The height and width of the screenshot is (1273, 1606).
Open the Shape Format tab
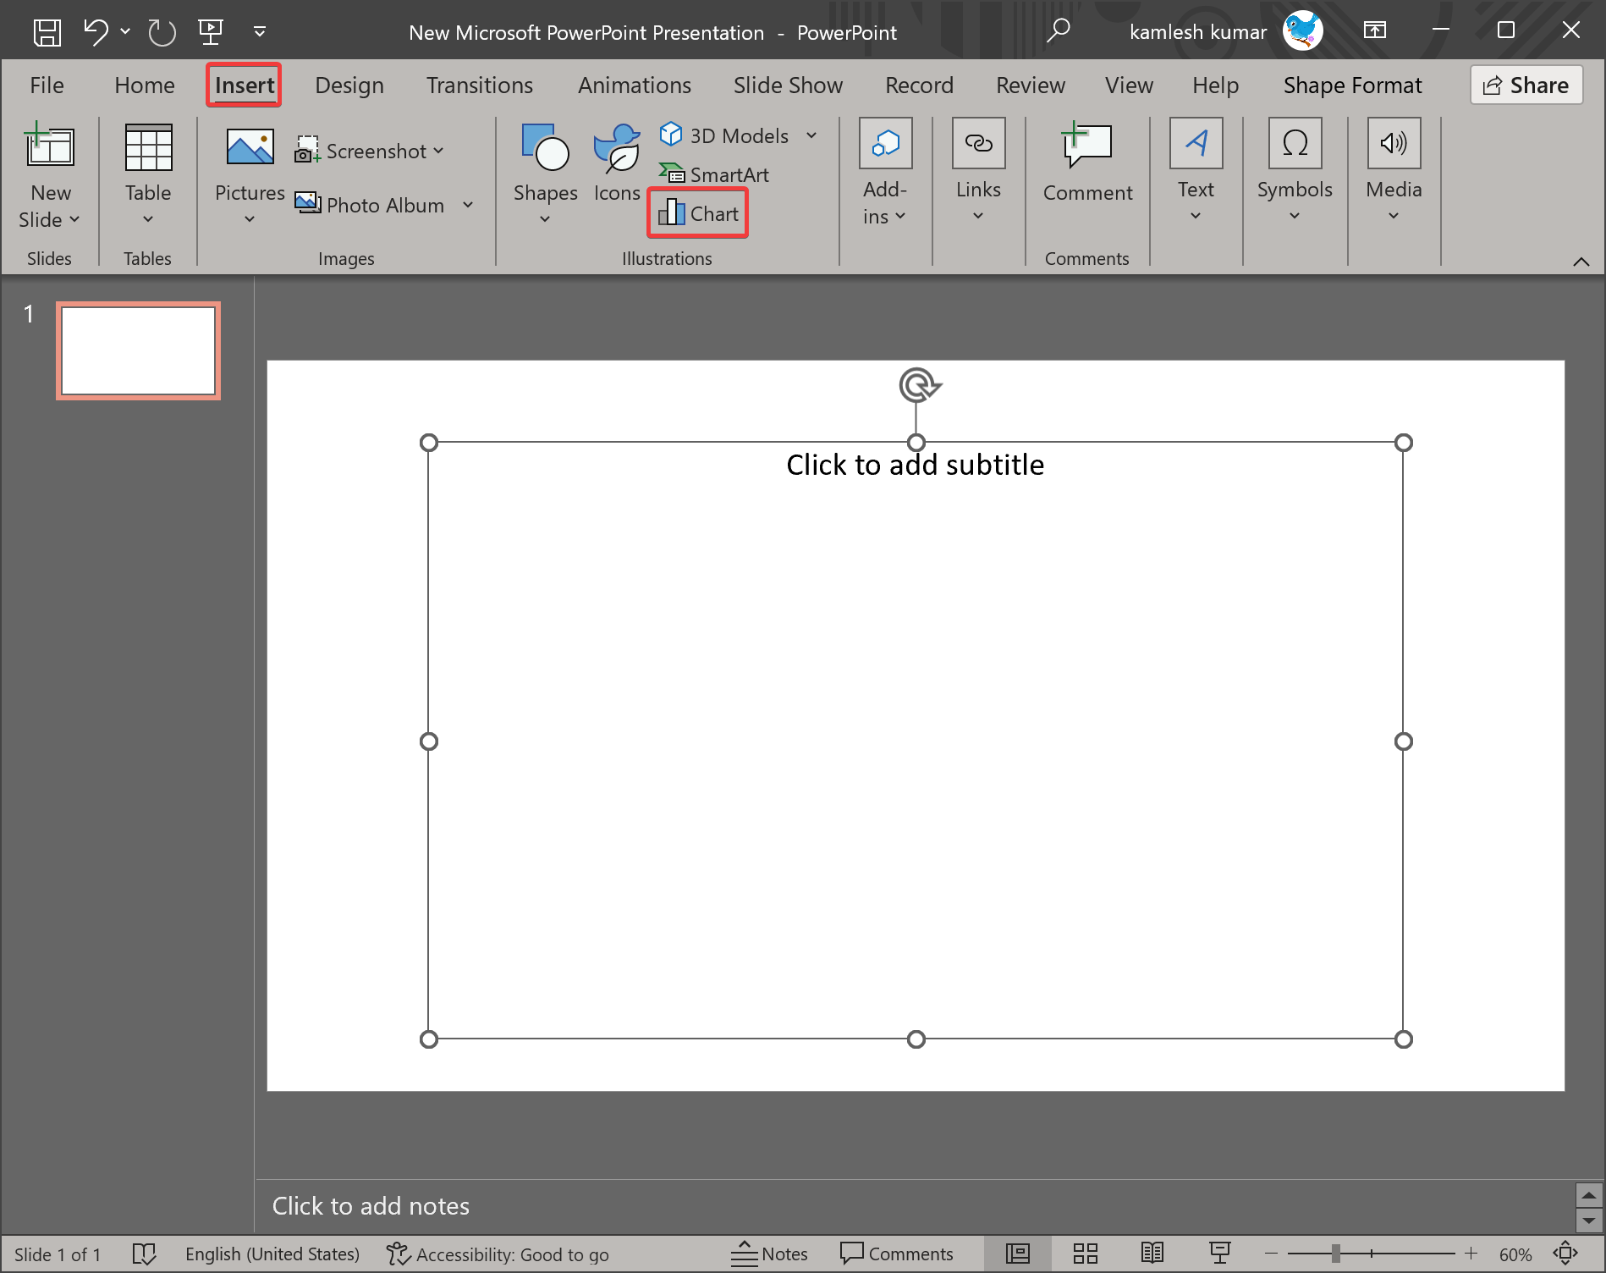point(1353,85)
